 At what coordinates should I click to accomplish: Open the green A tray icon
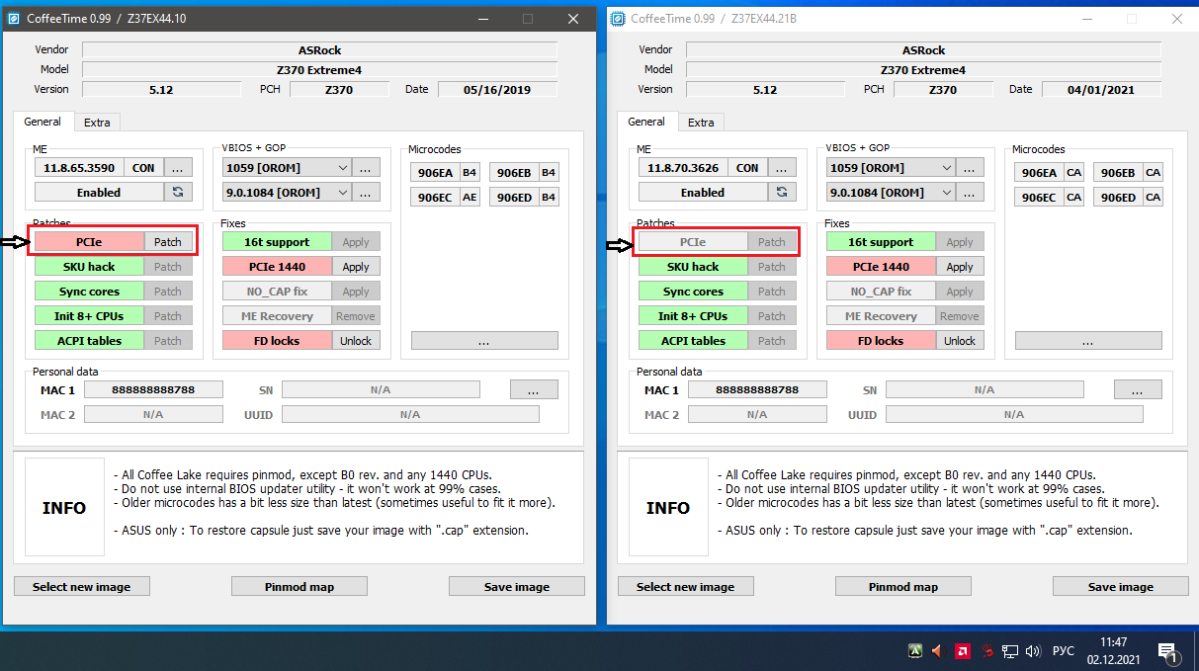[916, 651]
